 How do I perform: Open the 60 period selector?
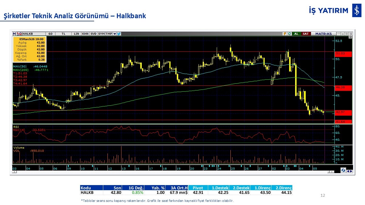pyautogui.click(x=50, y=34)
